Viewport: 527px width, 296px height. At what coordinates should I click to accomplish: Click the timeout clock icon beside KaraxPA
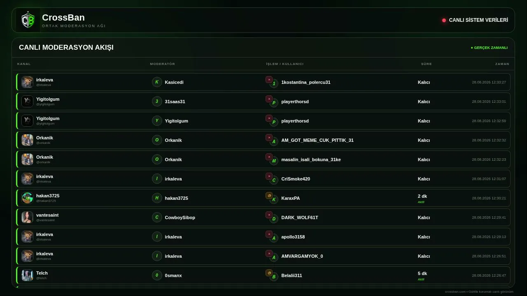(x=269, y=196)
